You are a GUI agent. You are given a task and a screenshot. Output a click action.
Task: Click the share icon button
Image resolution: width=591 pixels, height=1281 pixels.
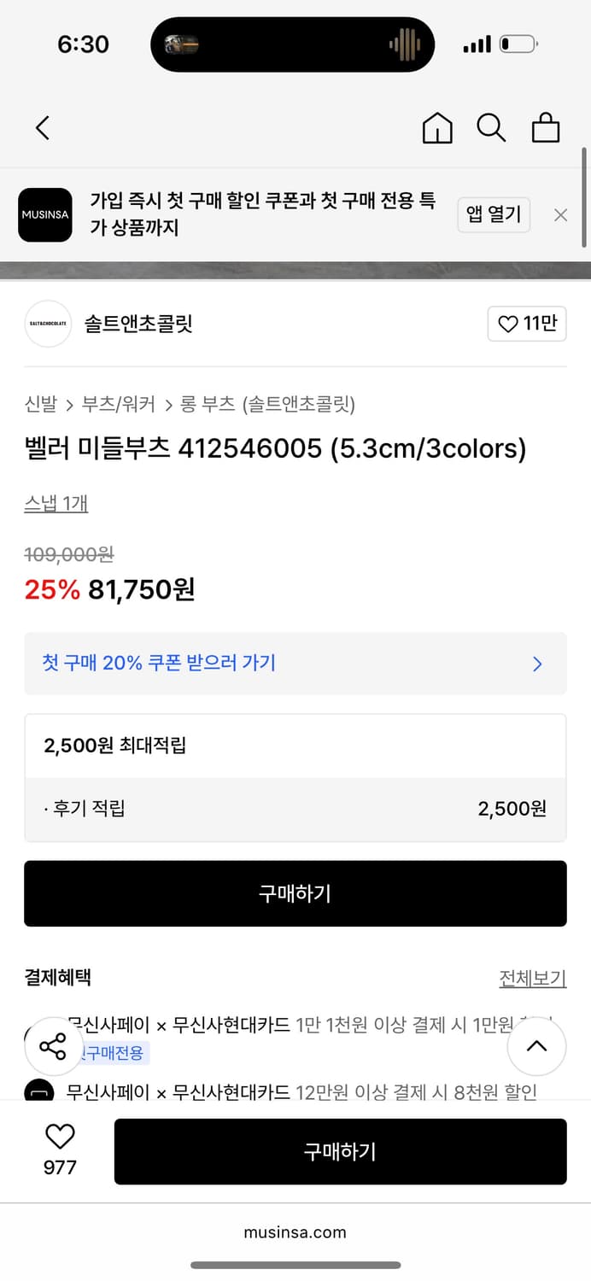click(53, 1046)
